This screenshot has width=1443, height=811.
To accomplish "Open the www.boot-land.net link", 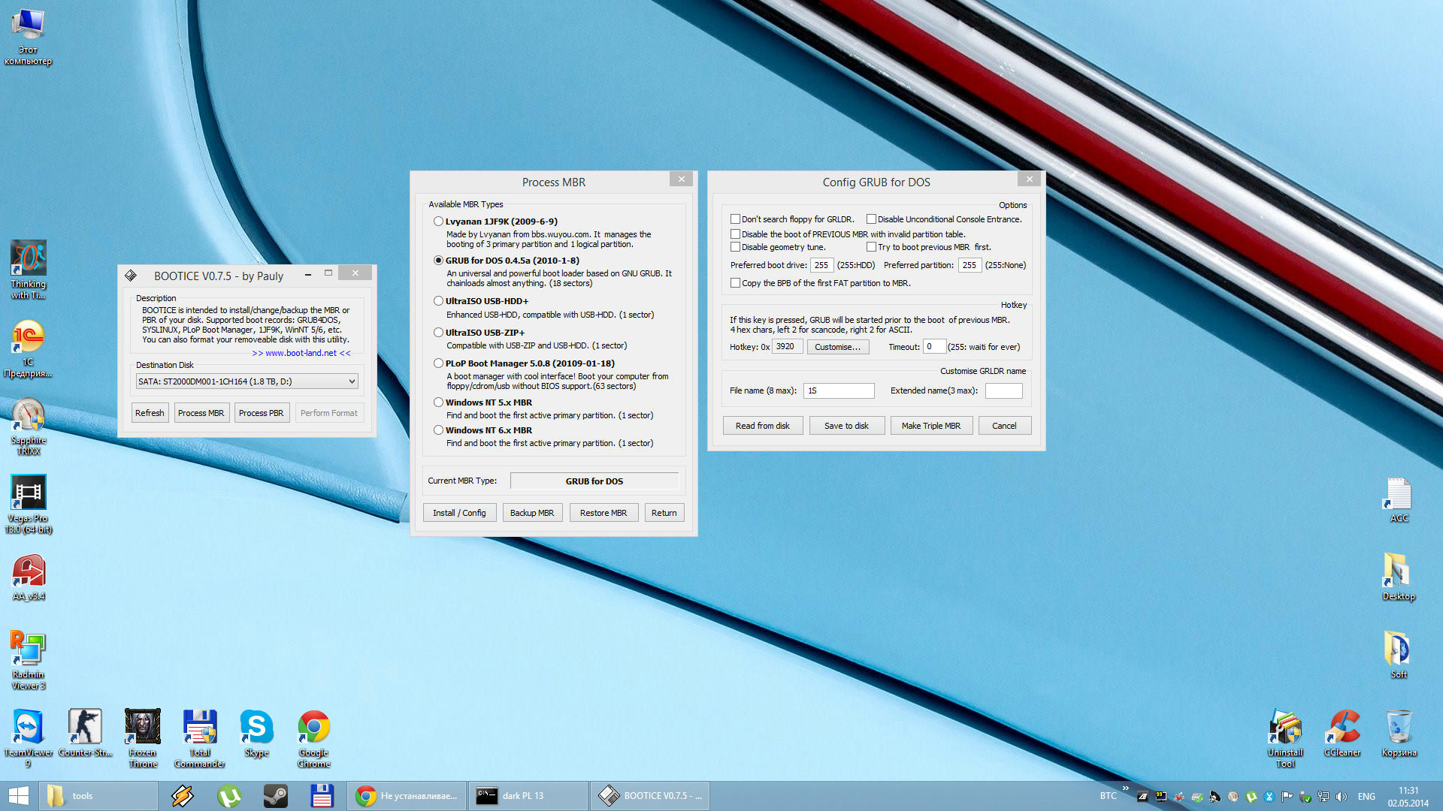I will 301,353.
